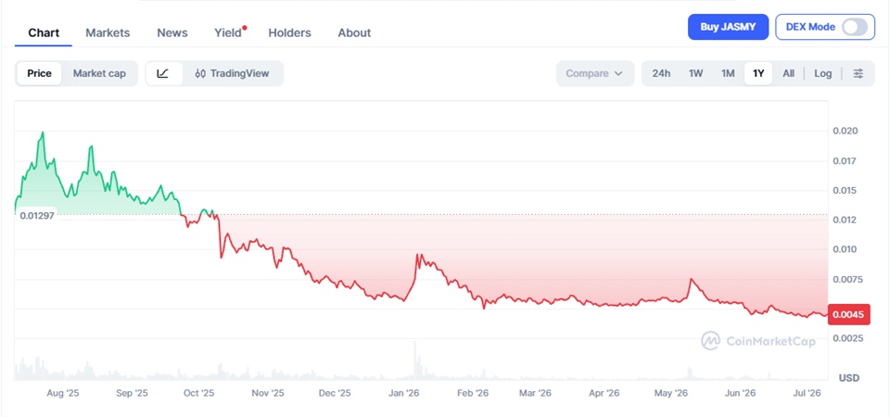This screenshot has width=890, height=417.
Task: Click the 0.01297 starting price label
Action: pyautogui.click(x=36, y=216)
